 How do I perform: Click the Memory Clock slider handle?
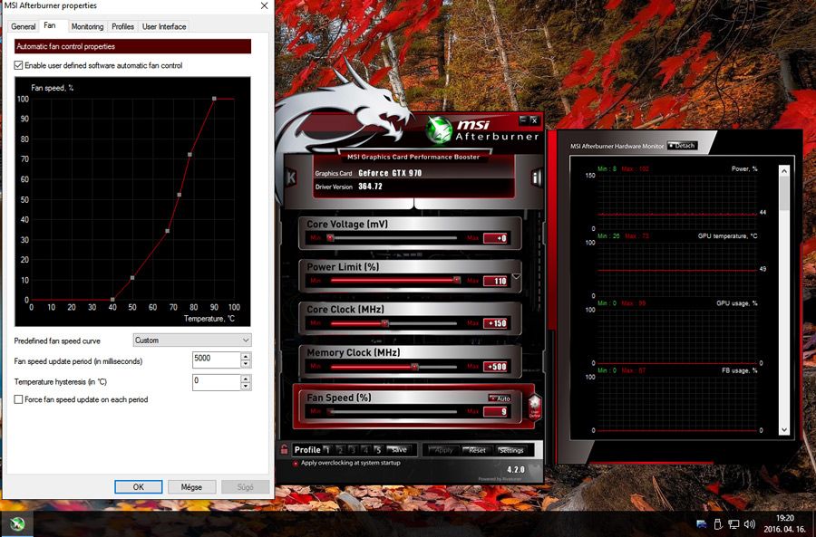[x=414, y=367]
